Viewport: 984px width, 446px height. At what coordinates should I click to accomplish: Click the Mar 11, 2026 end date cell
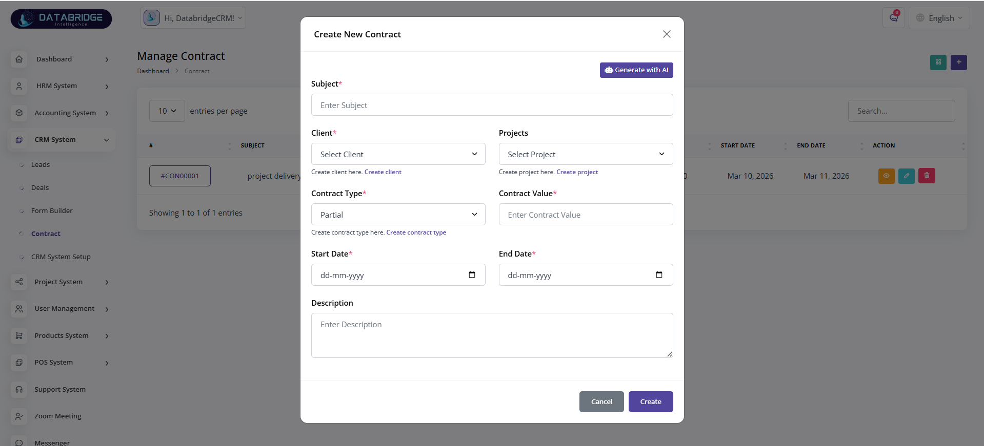pos(826,176)
